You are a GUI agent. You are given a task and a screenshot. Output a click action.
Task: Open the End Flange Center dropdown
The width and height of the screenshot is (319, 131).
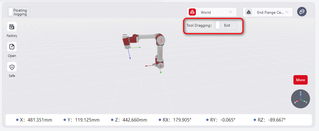pos(273,12)
